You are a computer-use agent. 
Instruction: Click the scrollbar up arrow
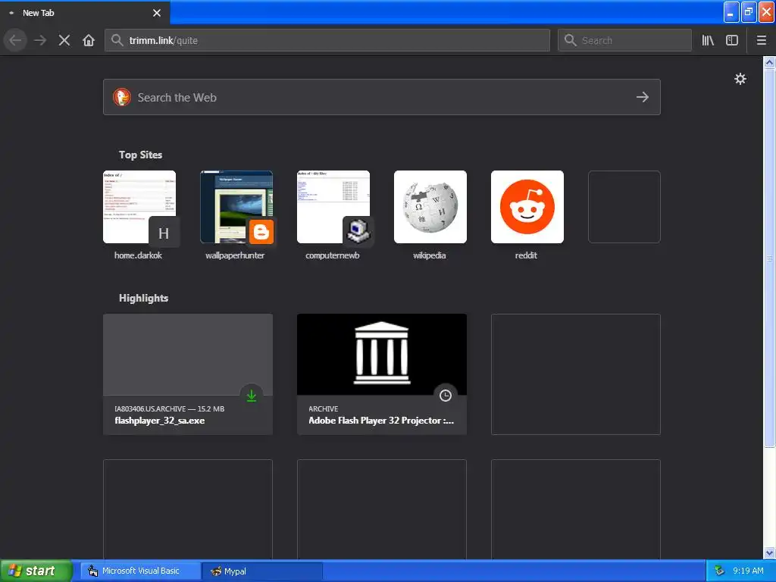pos(769,62)
